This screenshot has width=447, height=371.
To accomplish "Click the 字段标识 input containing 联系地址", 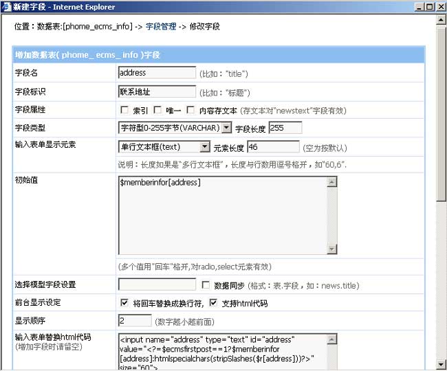I will click(157, 91).
